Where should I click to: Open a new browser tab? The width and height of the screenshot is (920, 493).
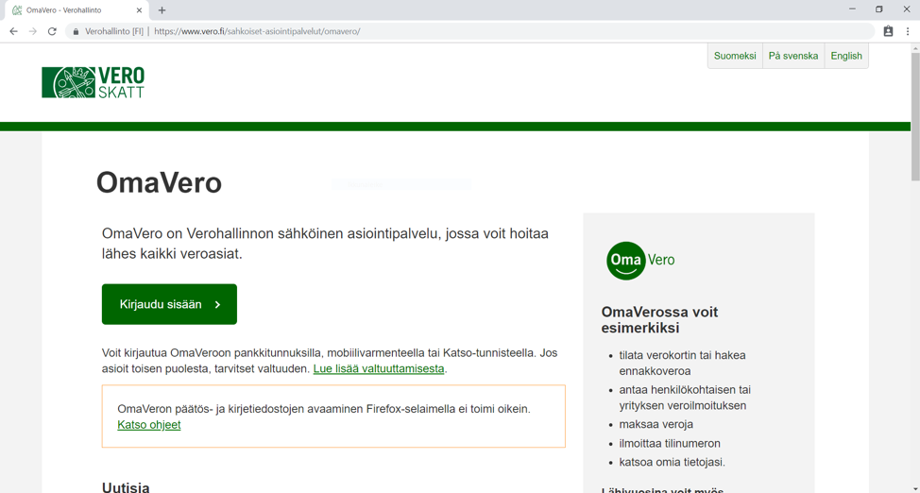coord(162,10)
